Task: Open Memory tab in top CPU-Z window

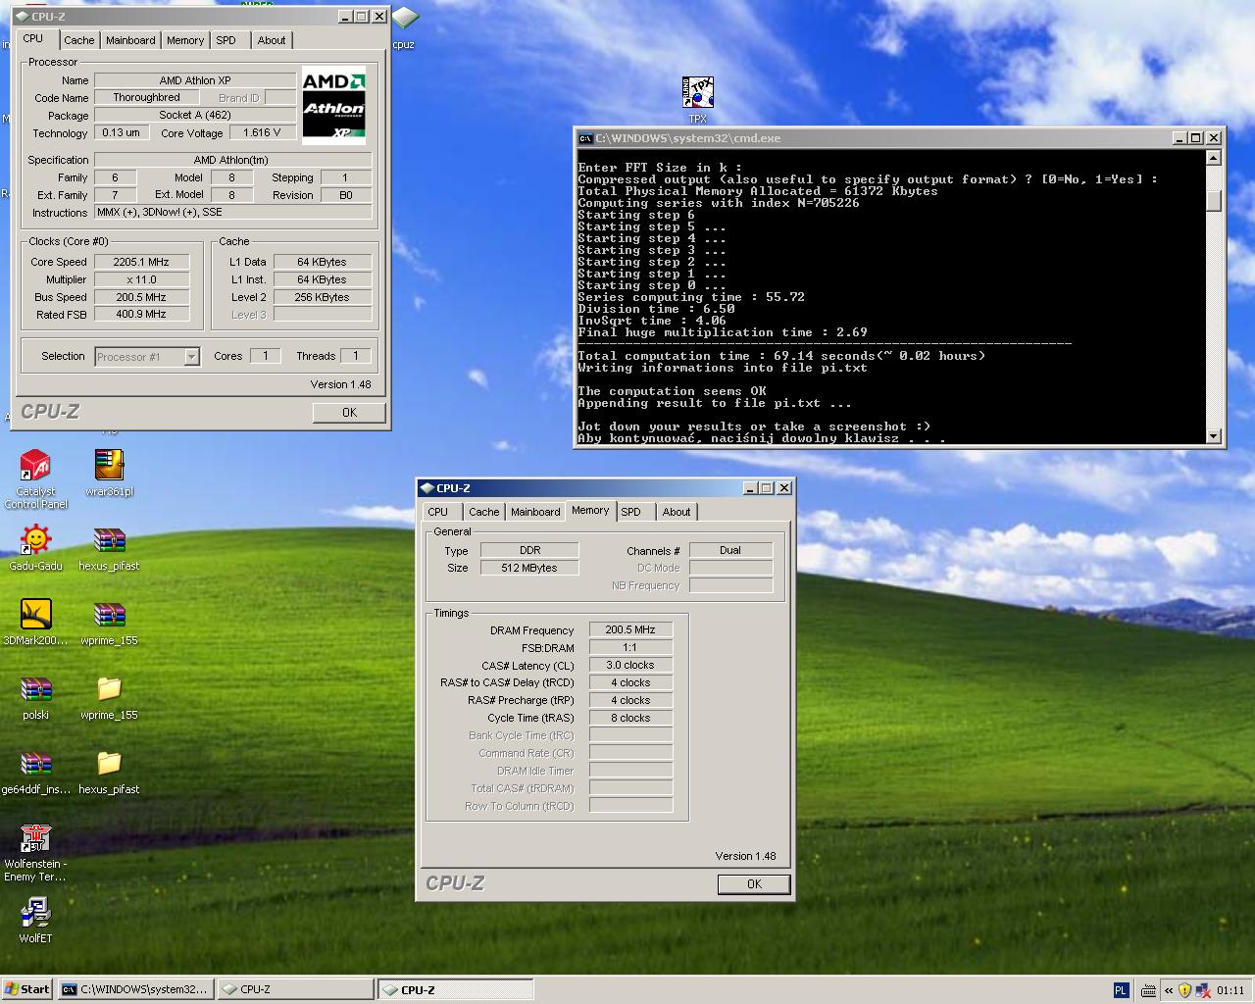Action: coord(185,40)
